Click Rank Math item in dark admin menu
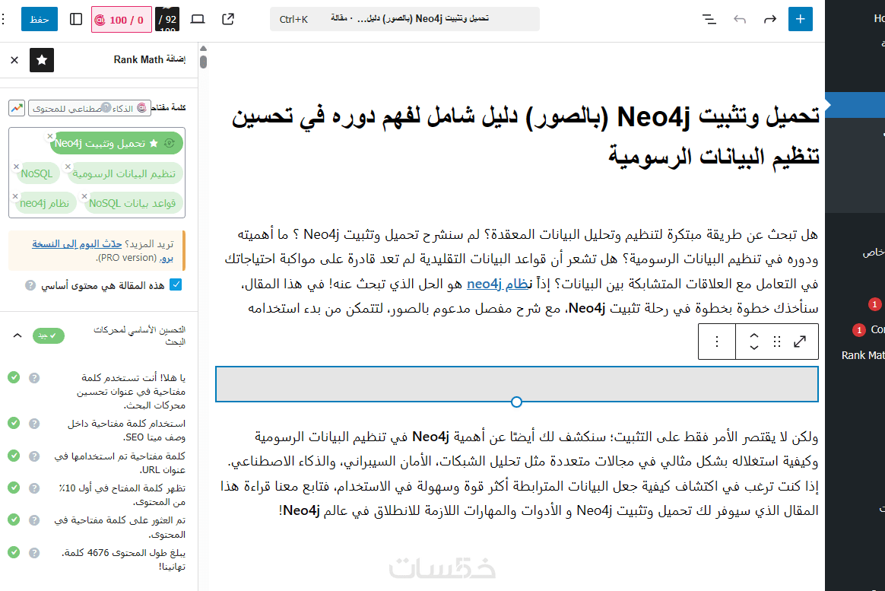 pos(862,355)
